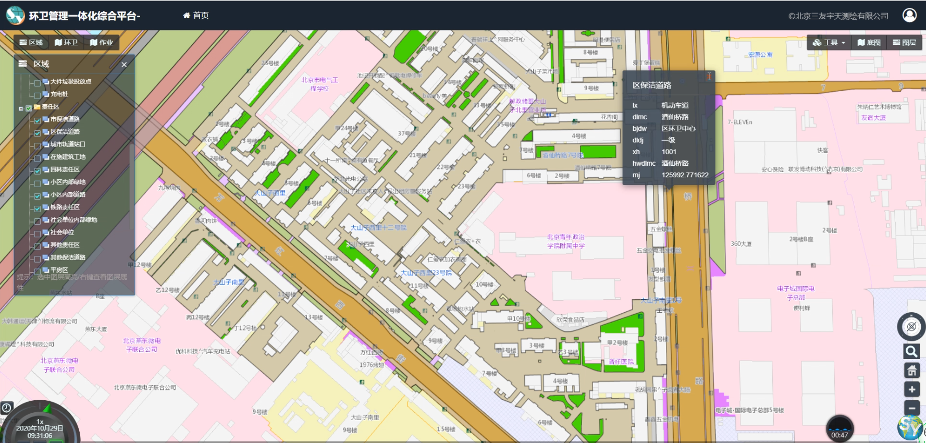Click the 360大厦 map label

coord(741,243)
